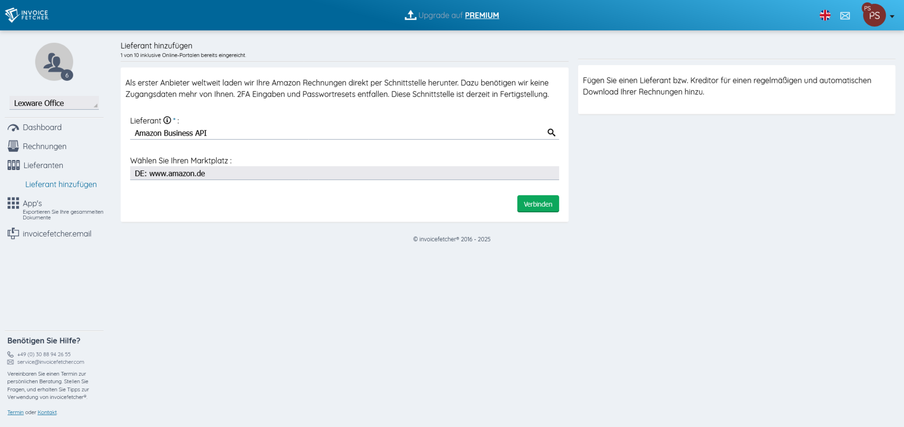Open messages via the envelope icon
The width and height of the screenshot is (904, 427).
tap(845, 16)
